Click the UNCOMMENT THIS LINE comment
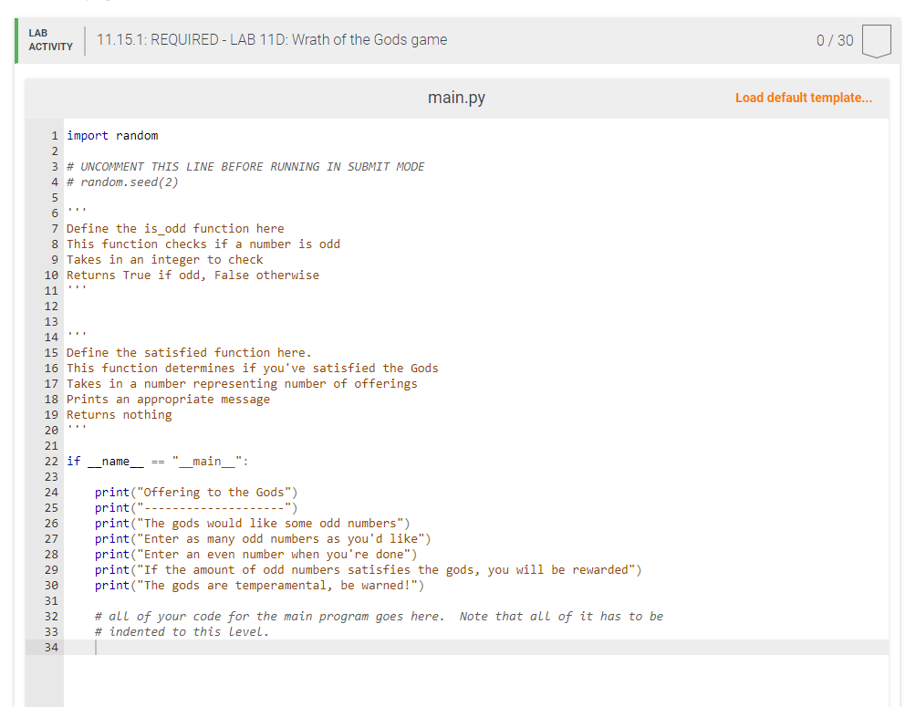This screenshot has width=916, height=707. coord(245,166)
